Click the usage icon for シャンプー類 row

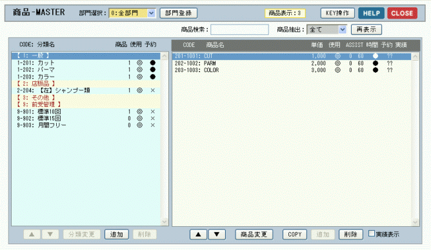click(x=139, y=90)
